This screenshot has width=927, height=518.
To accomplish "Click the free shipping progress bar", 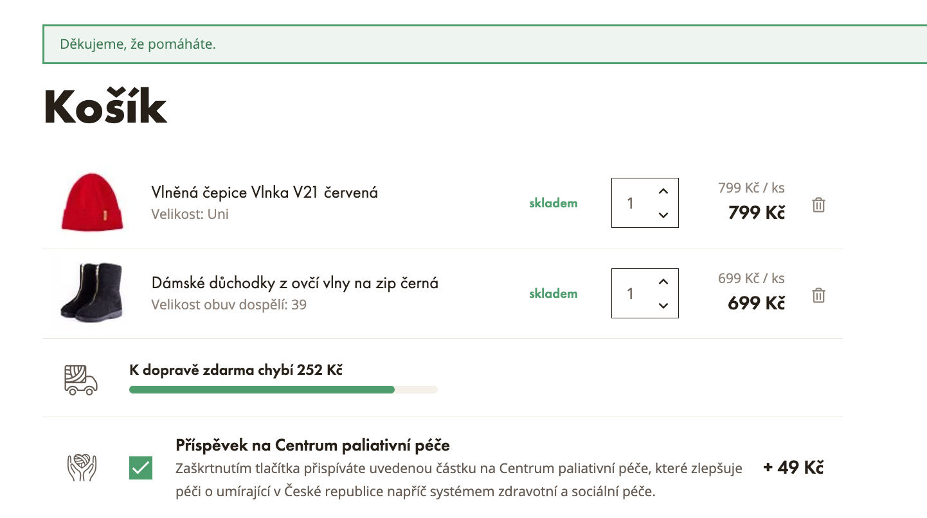I will pos(283,390).
